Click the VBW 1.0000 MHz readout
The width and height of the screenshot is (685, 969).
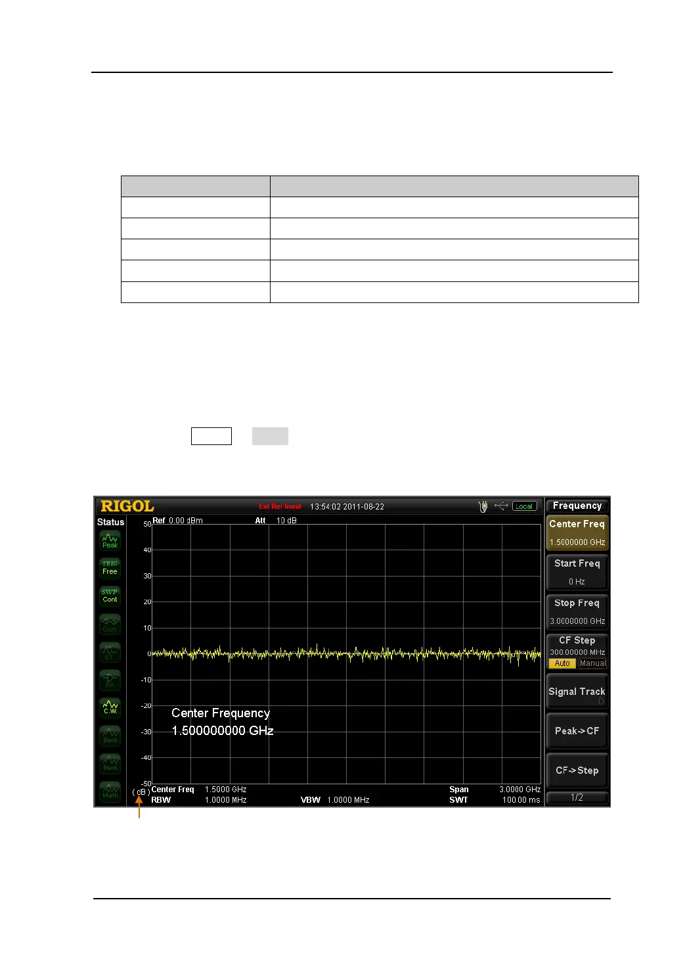coord(335,800)
